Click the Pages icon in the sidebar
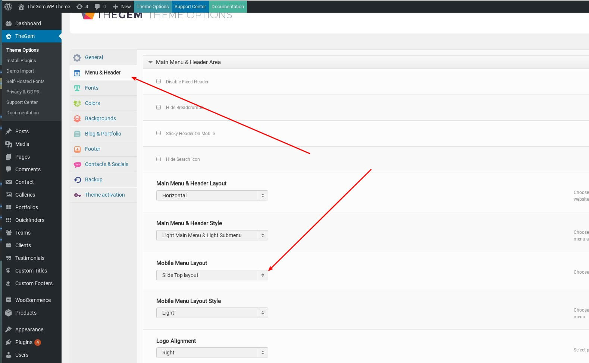 9,157
